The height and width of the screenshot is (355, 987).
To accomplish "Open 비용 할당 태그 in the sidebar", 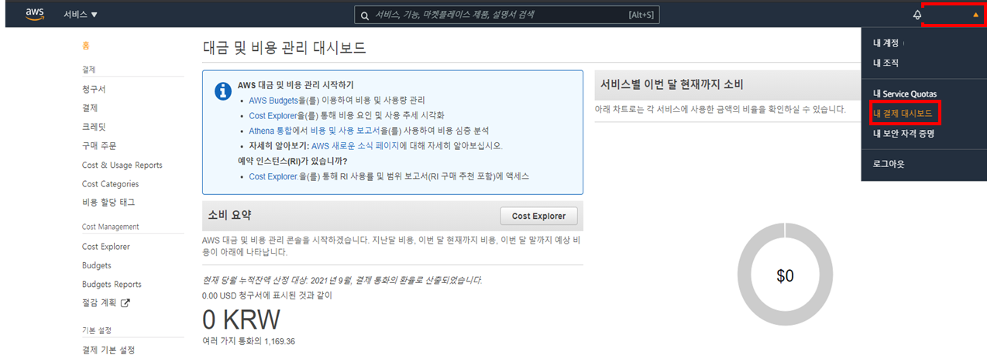I will [x=108, y=203].
